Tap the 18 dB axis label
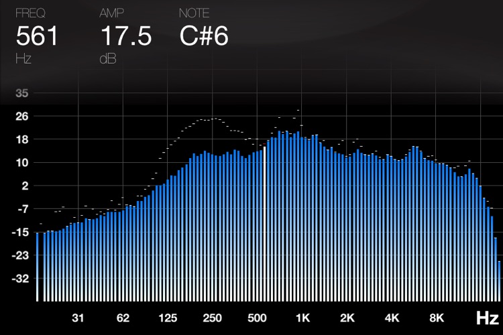 pos(22,140)
